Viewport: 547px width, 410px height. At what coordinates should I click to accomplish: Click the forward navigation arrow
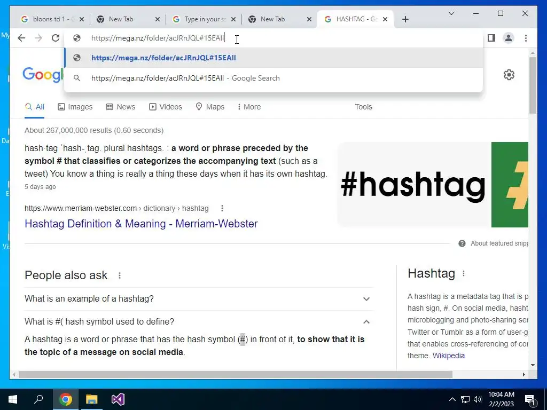(38, 38)
